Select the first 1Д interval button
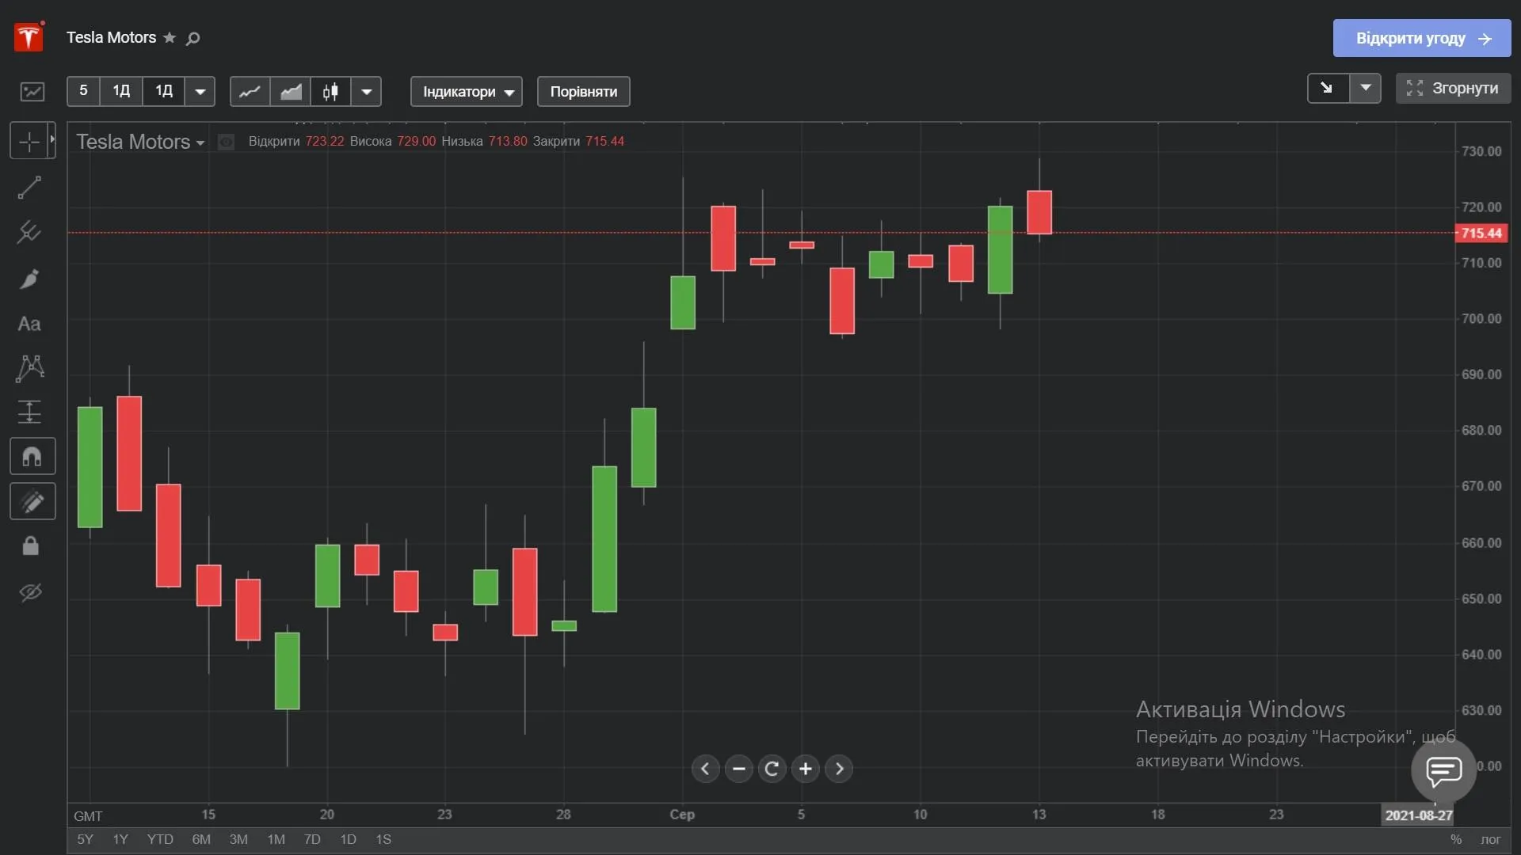Viewport: 1521px width, 855px height. point(121,91)
